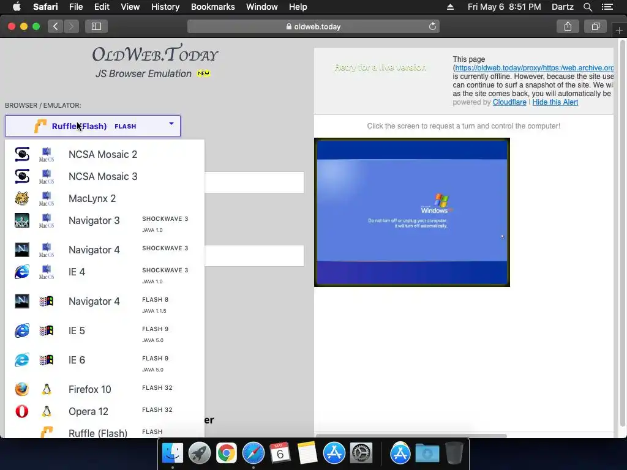The image size is (627, 470).
Task: Click the horizontal scrollbar below emulator
Action: [x=411, y=436]
